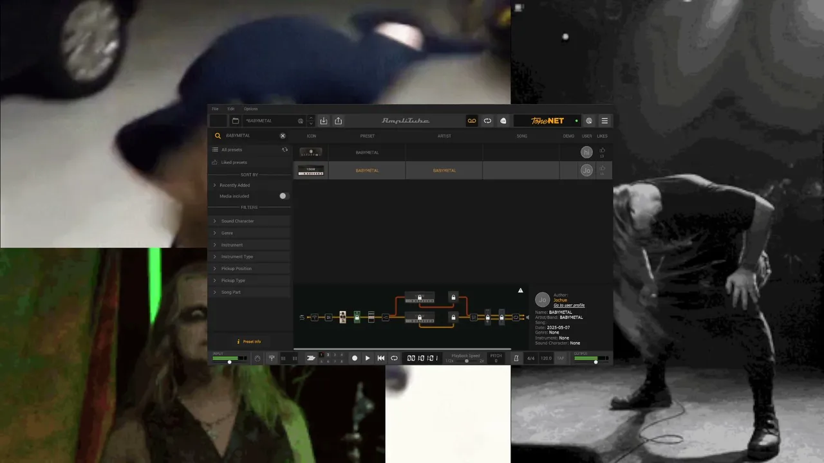Sort by the ARTIST column header
Image resolution: width=824 pixels, height=463 pixels.
444,136
